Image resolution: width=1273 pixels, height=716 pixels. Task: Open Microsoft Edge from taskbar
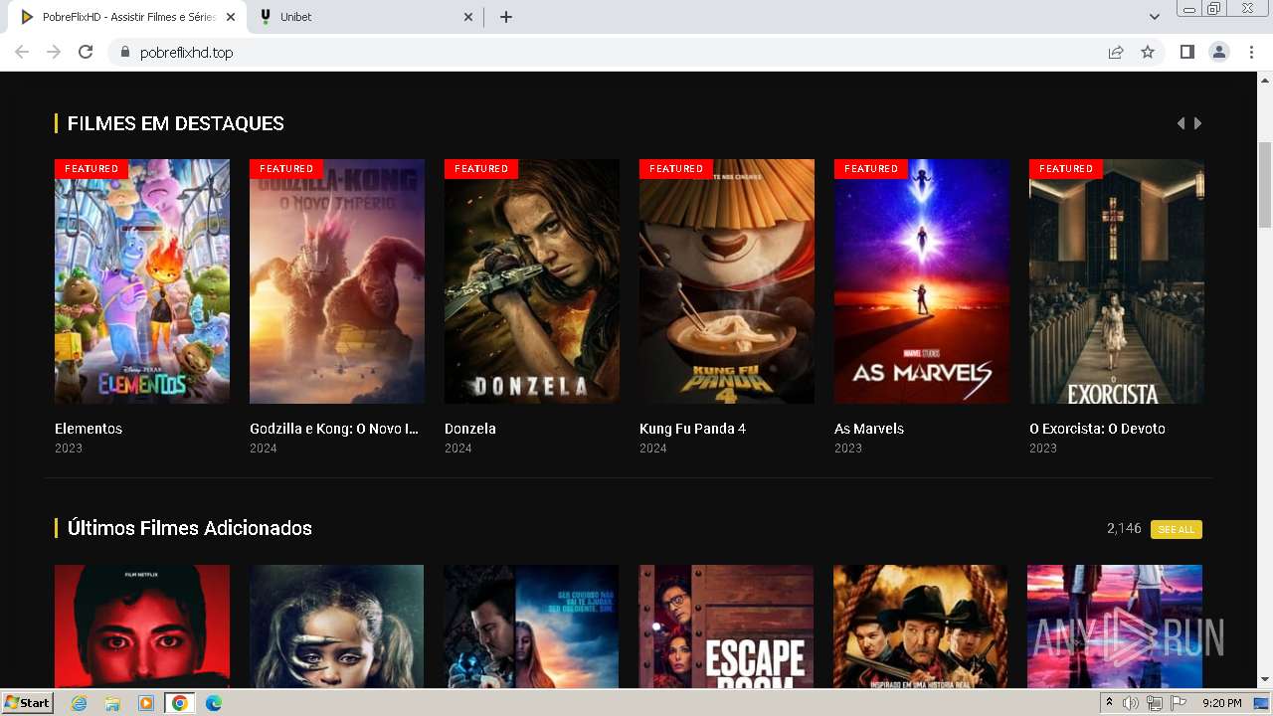[214, 703]
